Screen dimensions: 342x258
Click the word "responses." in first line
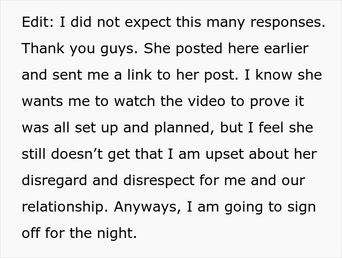(288, 23)
